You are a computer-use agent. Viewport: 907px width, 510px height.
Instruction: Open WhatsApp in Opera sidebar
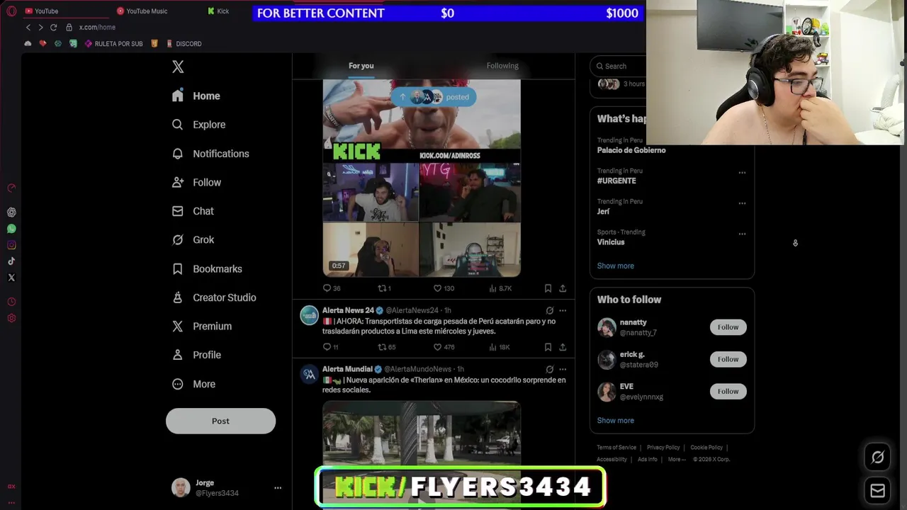[11, 229]
